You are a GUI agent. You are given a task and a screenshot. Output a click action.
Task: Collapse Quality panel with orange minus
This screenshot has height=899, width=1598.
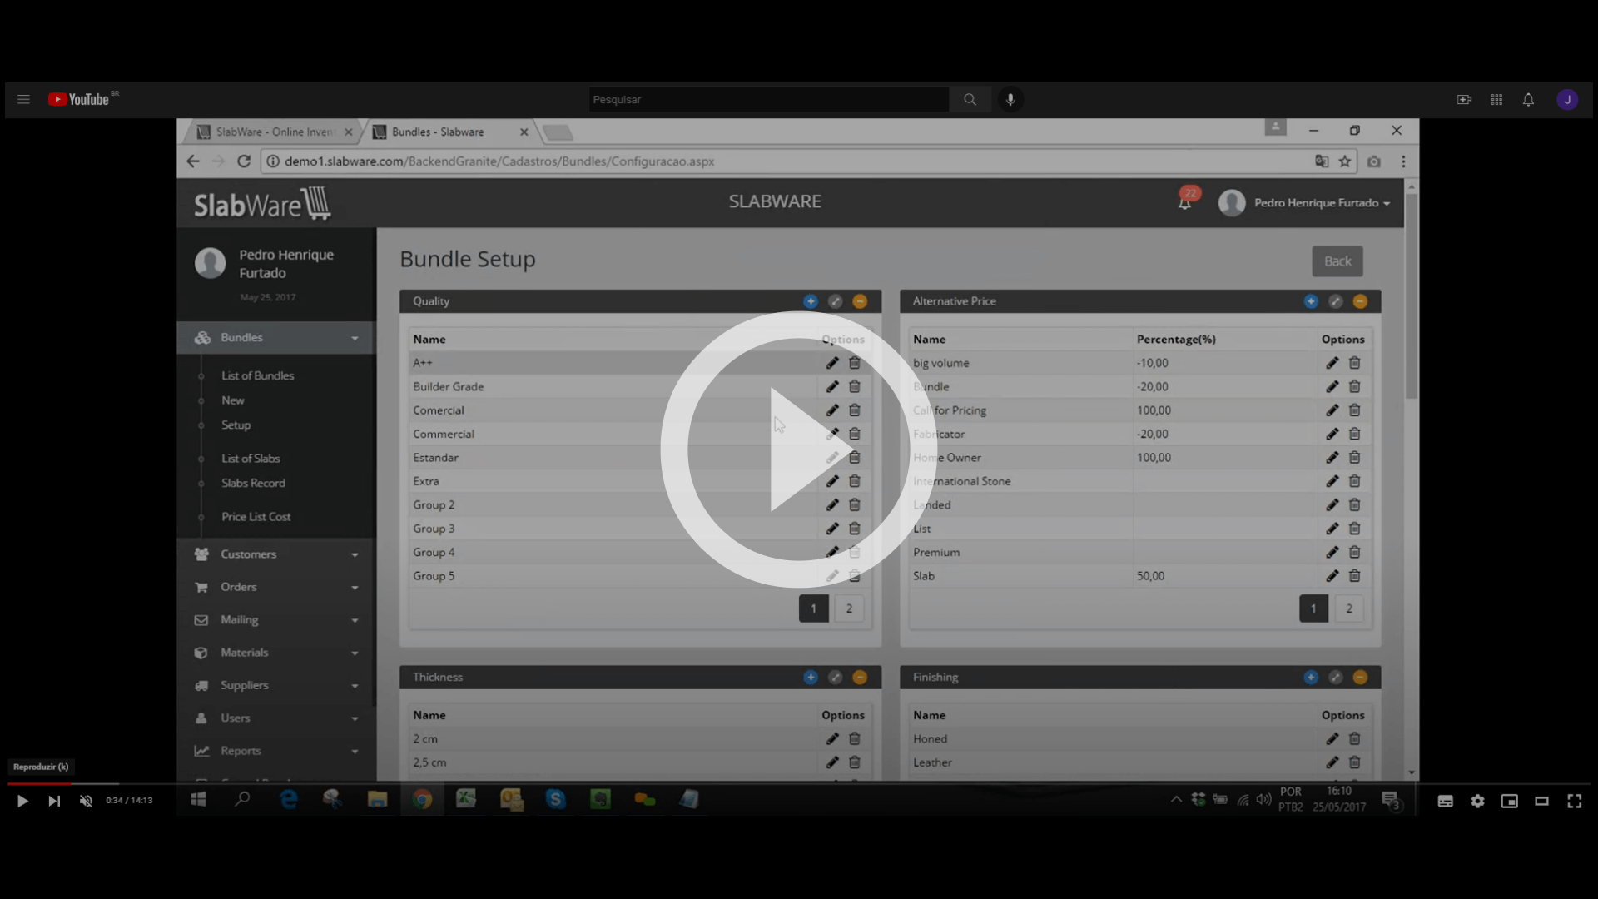pyautogui.click(x=860, y=302)
